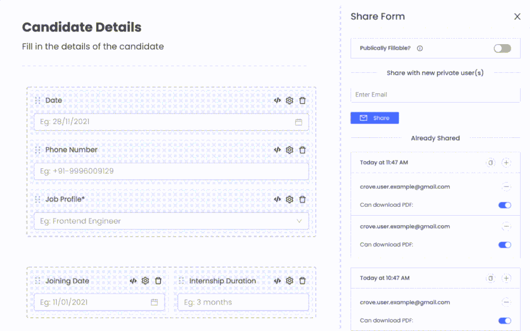The image size is (530, 331).
Task: Delete the Job Profile field
Action: pos(303,200)
